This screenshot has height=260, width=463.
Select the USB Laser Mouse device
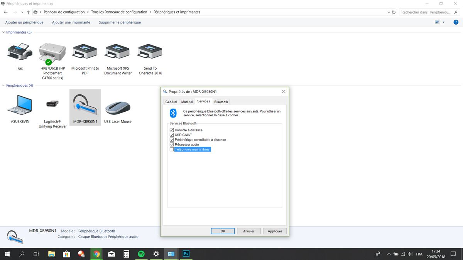pyautogui.click(x=118, y=107)
